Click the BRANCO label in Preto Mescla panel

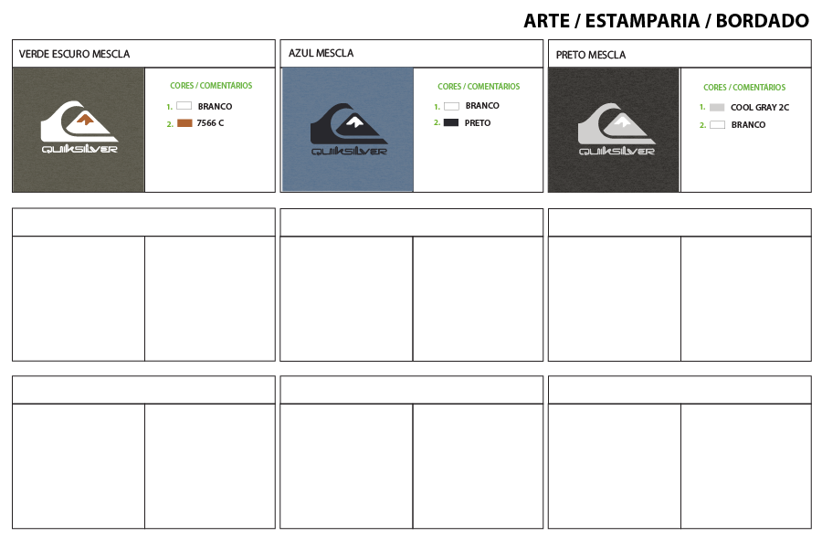tap(748, 125)
